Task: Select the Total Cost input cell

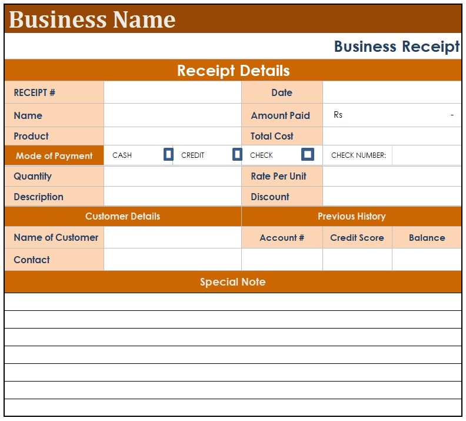Action: pos(392,136)
